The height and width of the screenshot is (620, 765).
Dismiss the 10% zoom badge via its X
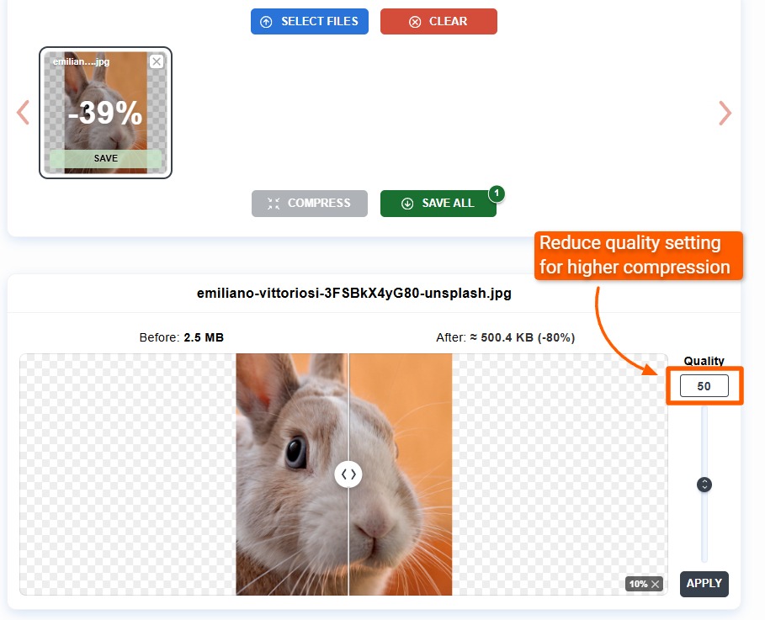pyautogui.click(x=654, y=583)
